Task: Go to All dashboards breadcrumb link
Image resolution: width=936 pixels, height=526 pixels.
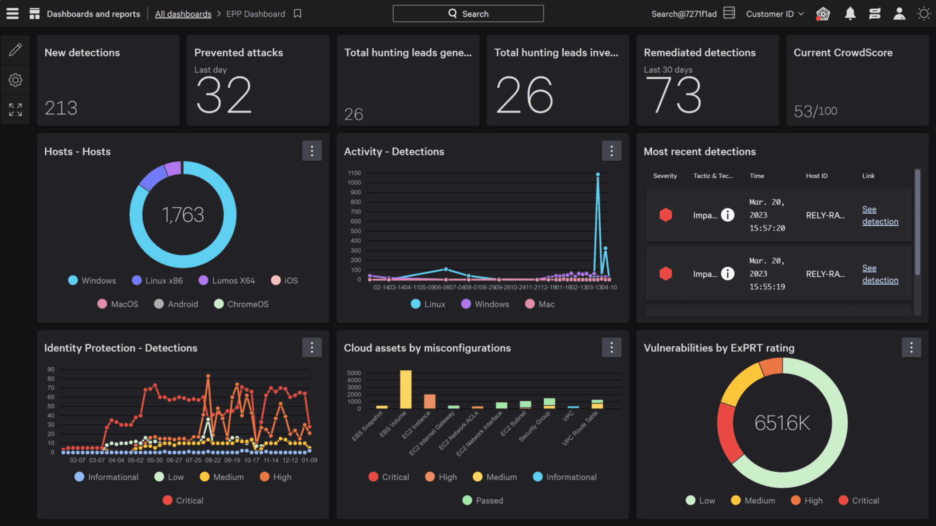Action: [x=183, y=14]
